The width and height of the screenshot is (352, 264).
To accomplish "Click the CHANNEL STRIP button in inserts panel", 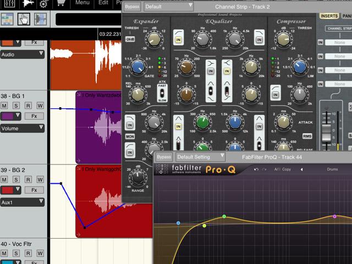I will (339, 29).
